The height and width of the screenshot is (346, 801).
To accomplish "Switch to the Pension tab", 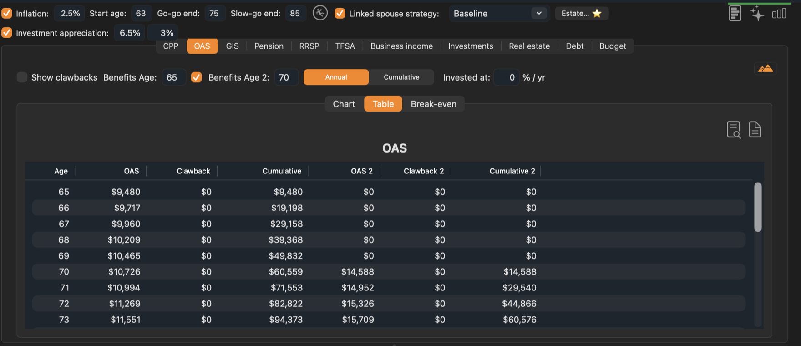I will point(269,46).
